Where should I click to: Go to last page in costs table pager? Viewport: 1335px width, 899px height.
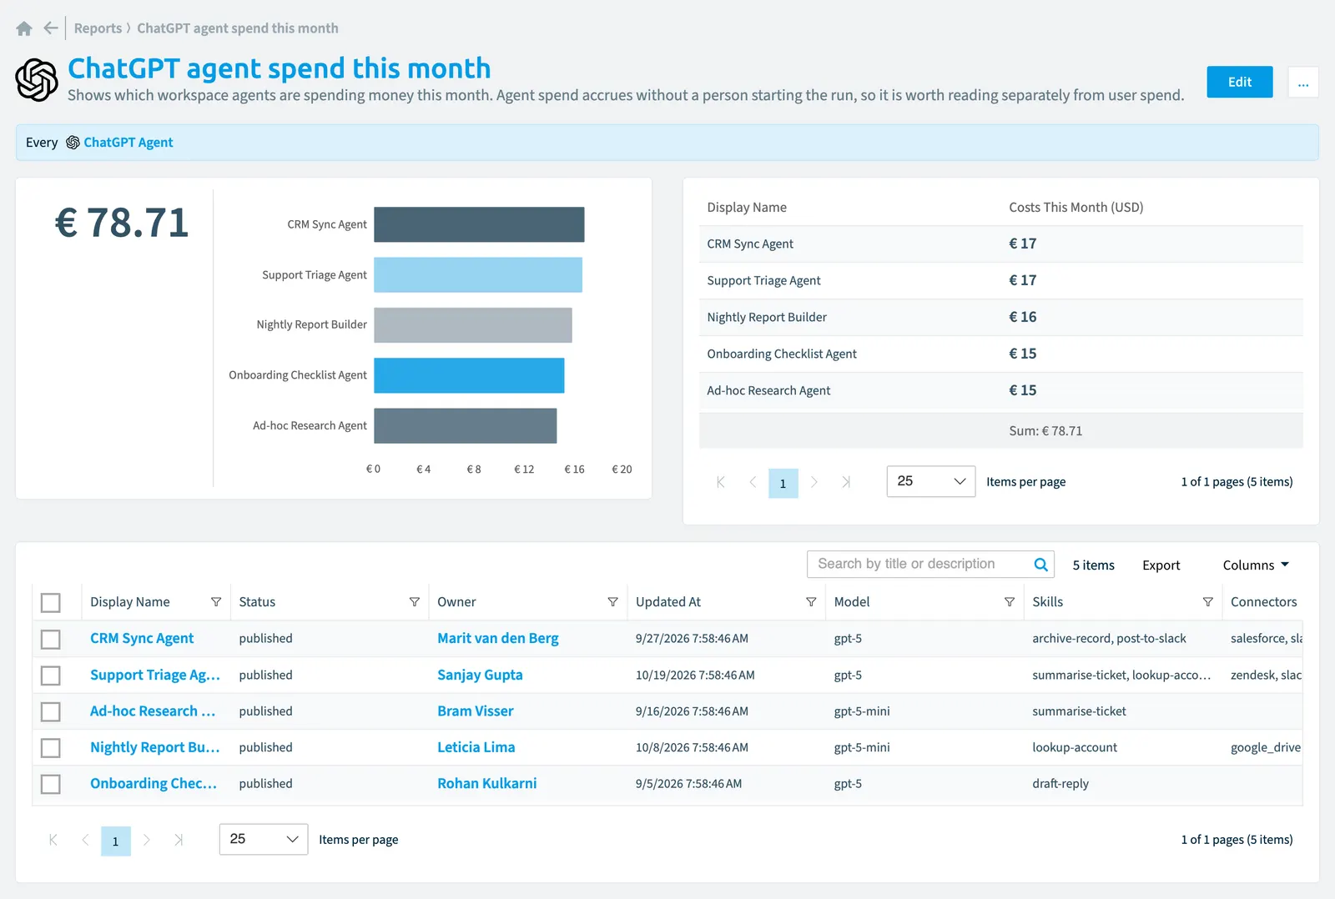click(x=846, y=482)
